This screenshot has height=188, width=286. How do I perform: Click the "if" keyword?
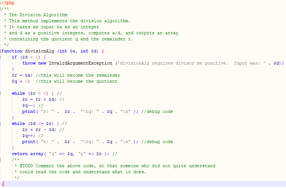(x=14, y=57)
